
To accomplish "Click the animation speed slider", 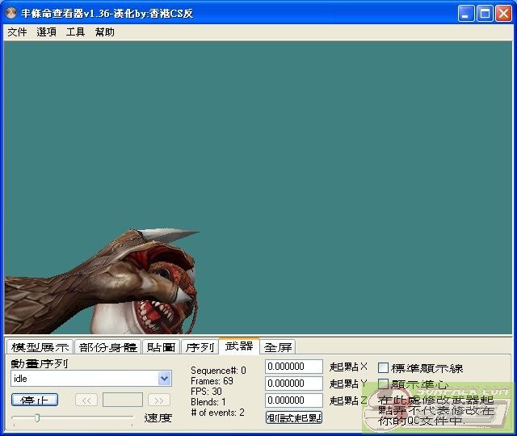I will click(73, 417).
